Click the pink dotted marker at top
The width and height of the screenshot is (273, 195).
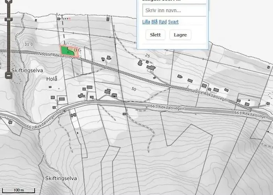point(67,18)
